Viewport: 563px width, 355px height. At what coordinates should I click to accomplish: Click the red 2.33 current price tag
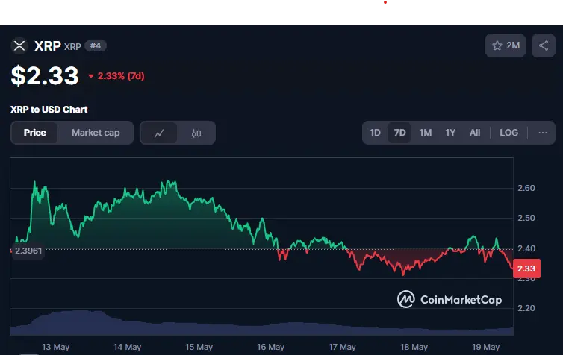tap(526, 268)
